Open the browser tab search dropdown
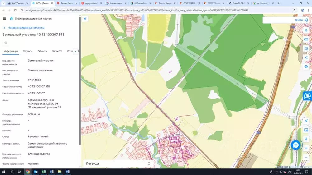The width and height of the screenshot is (312, 175). (3, 3)
